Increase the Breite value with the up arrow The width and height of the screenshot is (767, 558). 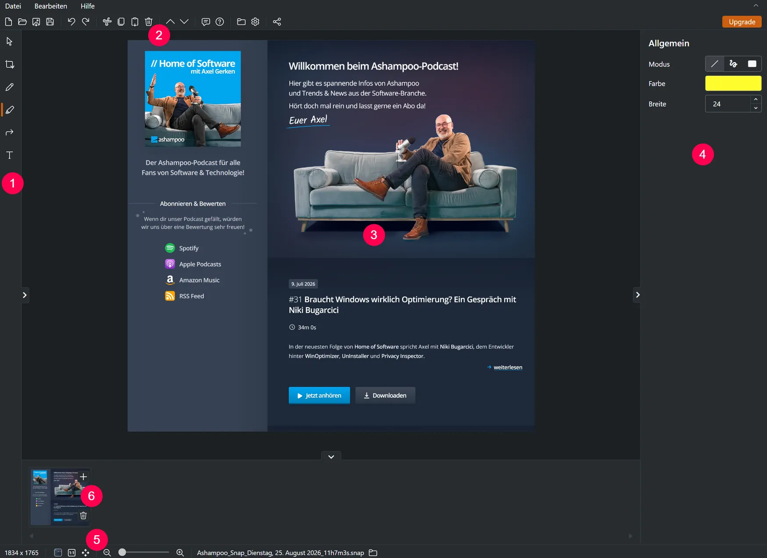tap(756, 100)
